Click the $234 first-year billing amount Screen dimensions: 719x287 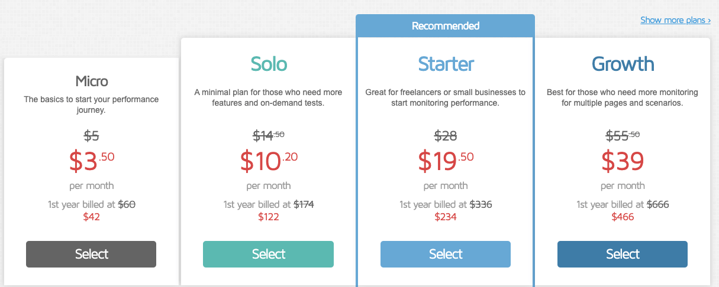(x=445, y=217)
